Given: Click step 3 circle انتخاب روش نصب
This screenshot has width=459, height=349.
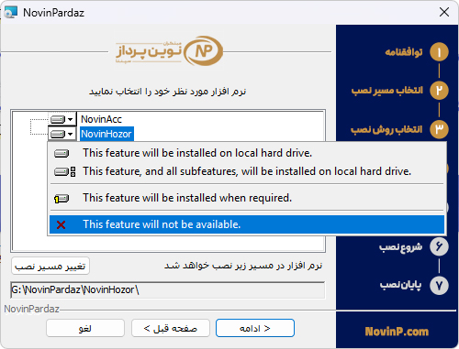Looking at the screenshot, I should (439, 129).
